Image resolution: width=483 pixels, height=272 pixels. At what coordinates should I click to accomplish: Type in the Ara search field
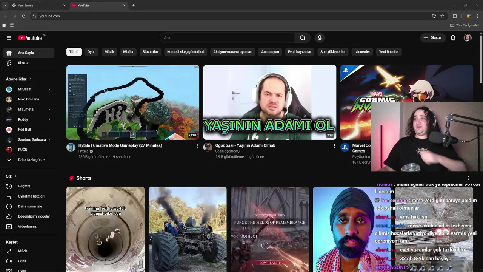[x=228, y=38]
